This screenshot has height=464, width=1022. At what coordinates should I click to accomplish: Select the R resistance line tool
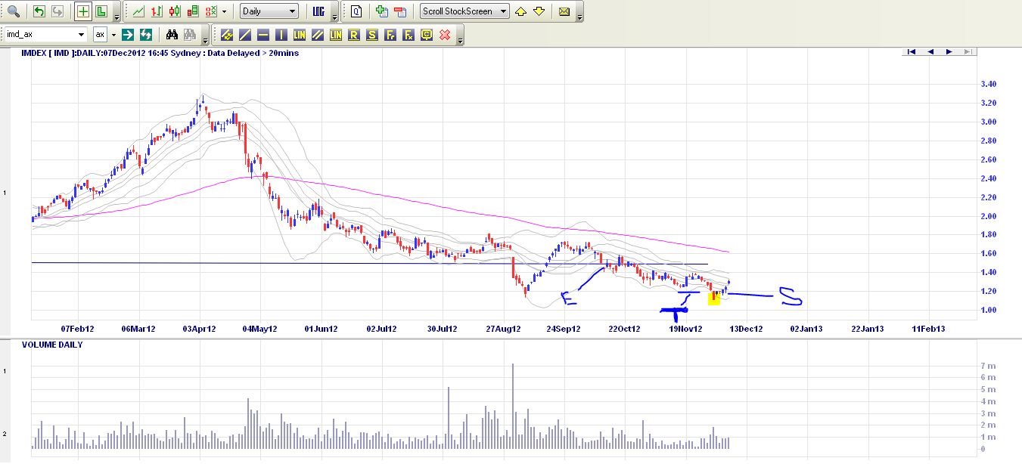pos(354,34)
